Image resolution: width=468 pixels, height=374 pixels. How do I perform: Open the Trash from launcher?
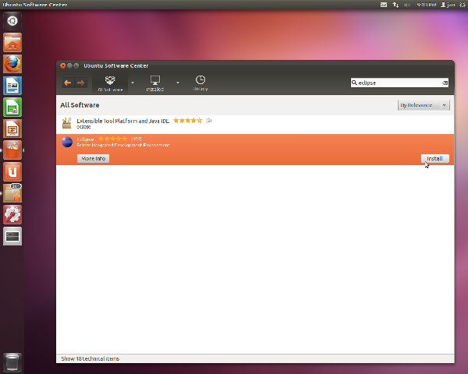[12, 362]
